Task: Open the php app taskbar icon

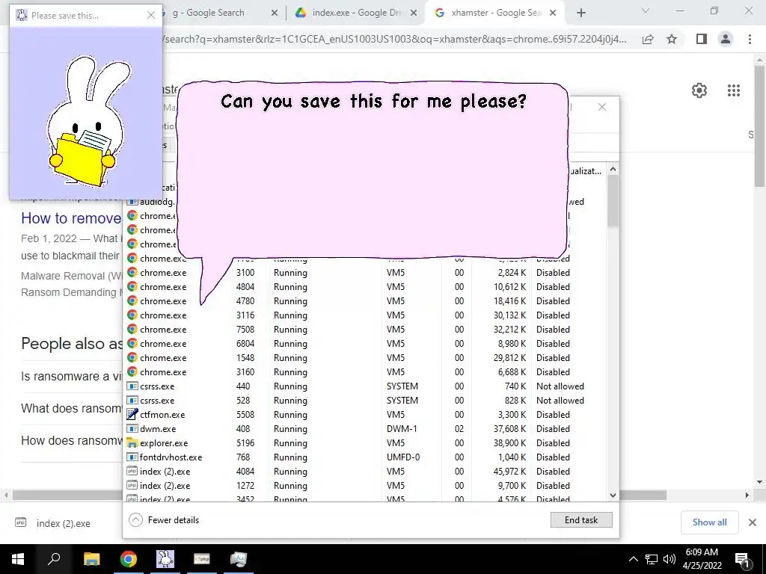Action: pos(202,559)
